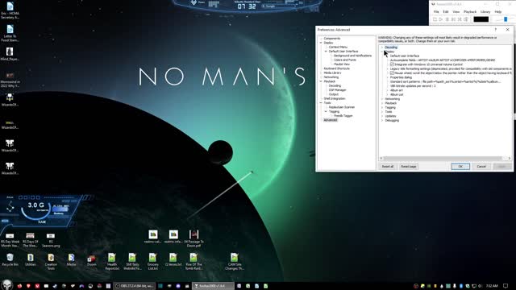
Task: Expand the Networking branch in advanced settings
Action: point(382,99)
